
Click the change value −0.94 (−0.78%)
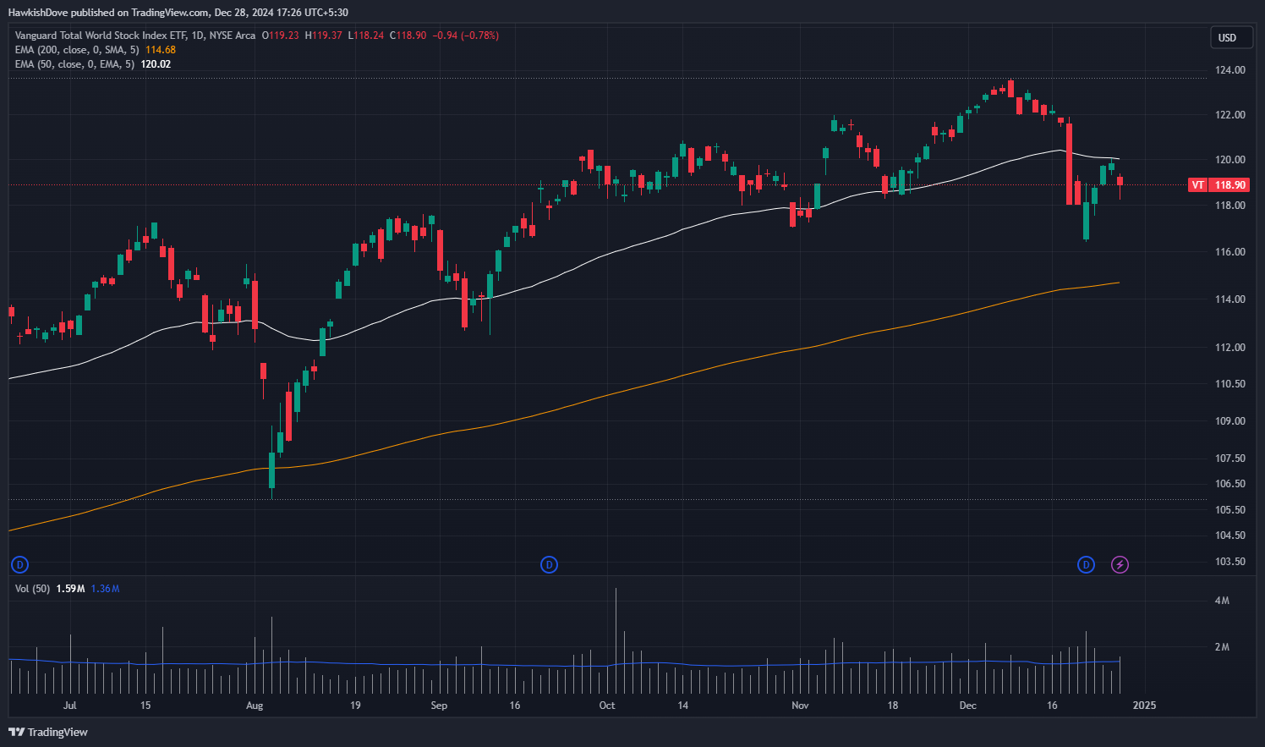(x=465, y=36)
